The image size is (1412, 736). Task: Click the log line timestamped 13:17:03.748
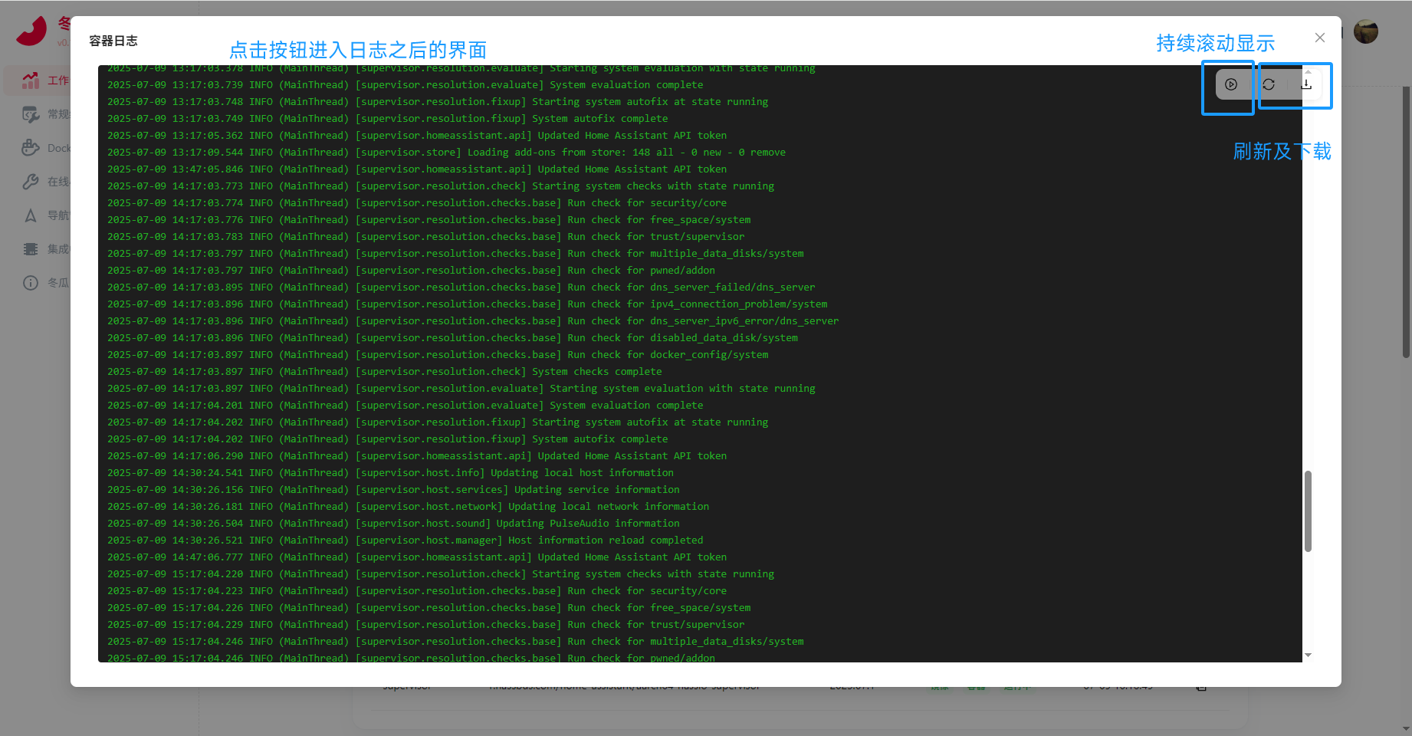tap(438, 102)
